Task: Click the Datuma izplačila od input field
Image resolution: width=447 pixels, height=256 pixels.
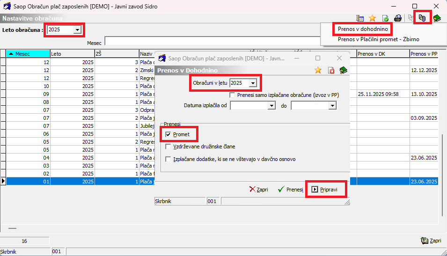Action: [x=249, y=105]
